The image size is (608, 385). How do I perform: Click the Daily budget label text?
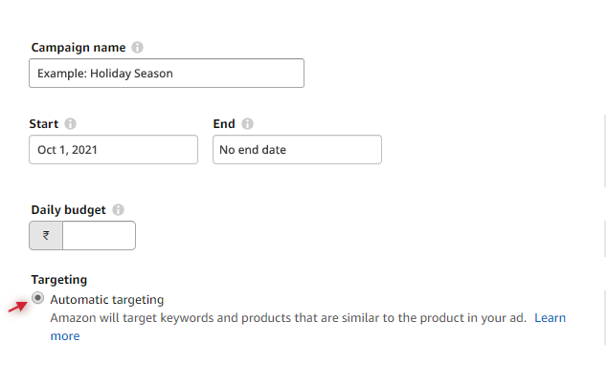(x=69, y=209)
